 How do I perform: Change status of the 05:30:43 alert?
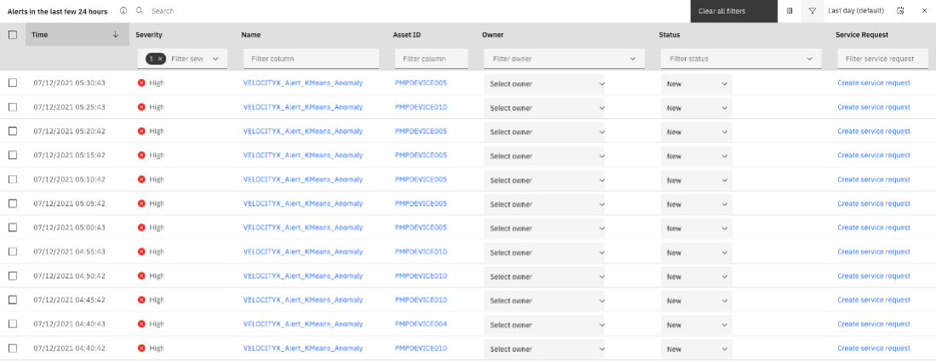pos(697,84)
